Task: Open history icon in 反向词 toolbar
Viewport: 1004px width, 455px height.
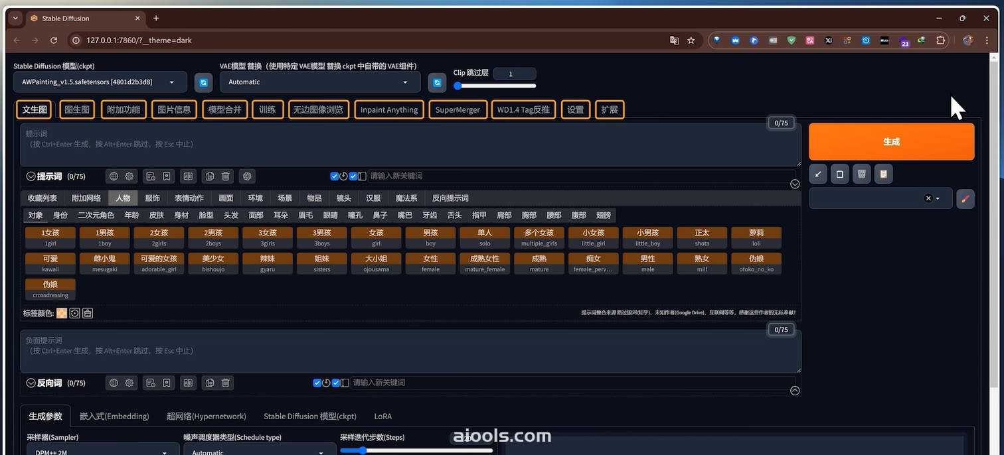Action: [151, 383]
